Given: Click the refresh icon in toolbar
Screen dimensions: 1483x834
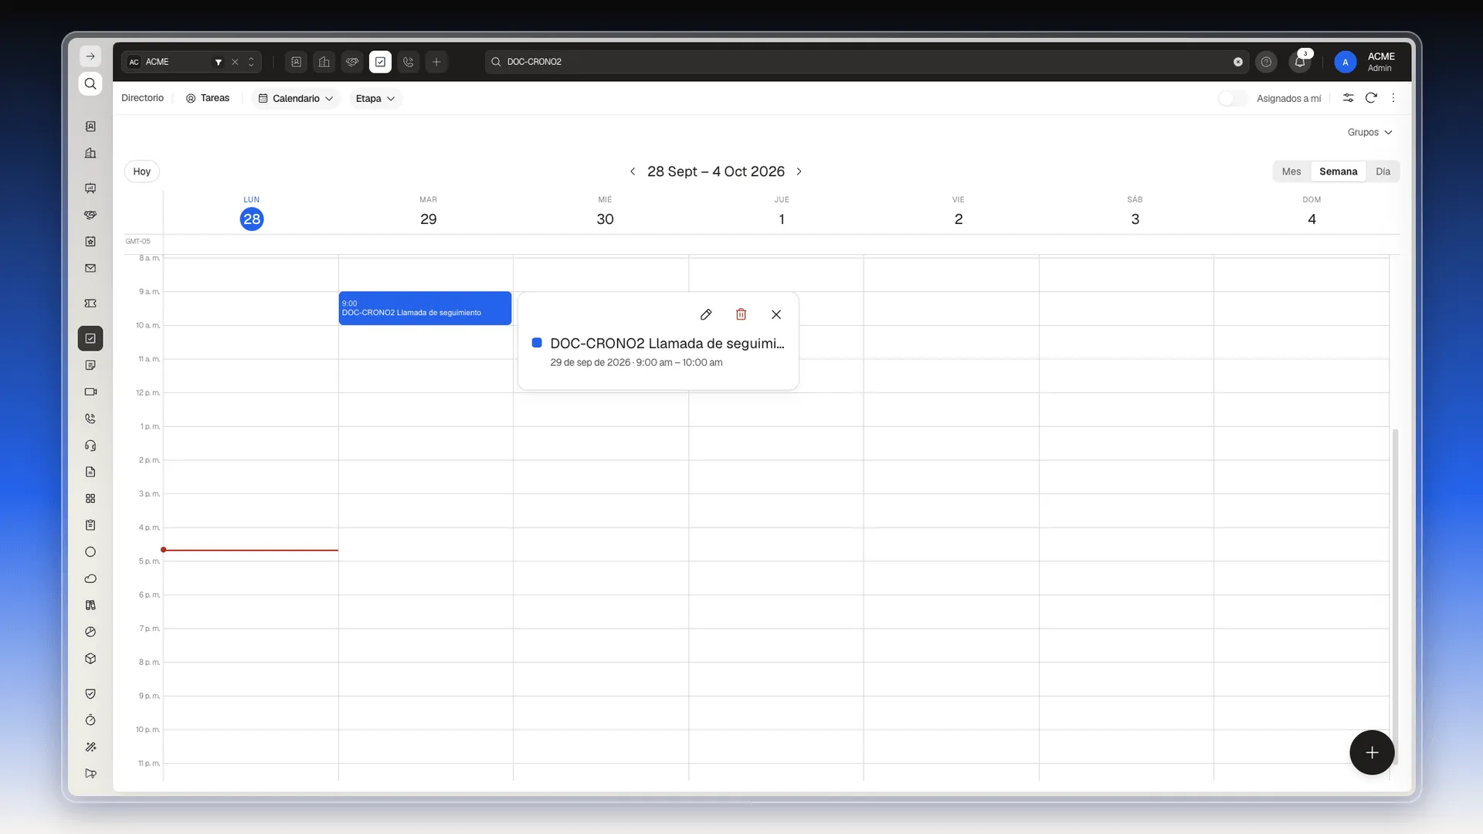Looking at the screenshot, I should click(x=1371, y=98).
